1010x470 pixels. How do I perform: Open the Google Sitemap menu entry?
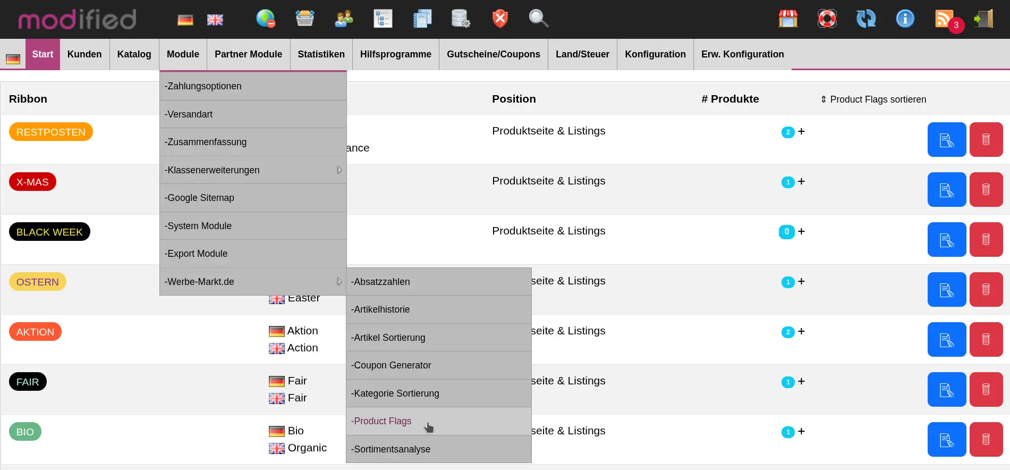click(200, 198)
